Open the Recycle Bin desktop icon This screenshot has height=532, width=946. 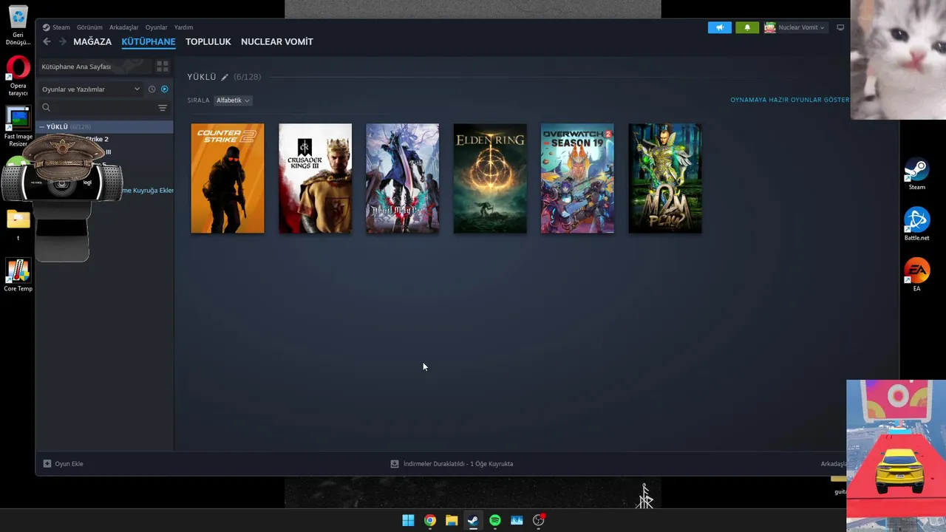pyautogui.click(x=18, y=26)
